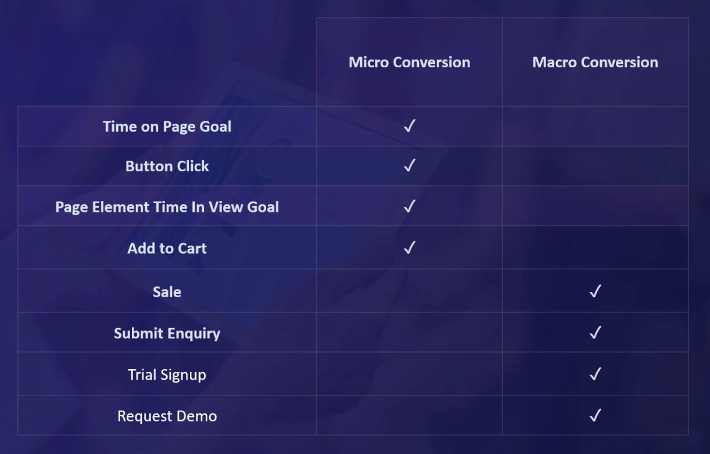Click the Sale row macro conversion checkmark
This screenshot has width=710, height=454.
click(595, 291)
